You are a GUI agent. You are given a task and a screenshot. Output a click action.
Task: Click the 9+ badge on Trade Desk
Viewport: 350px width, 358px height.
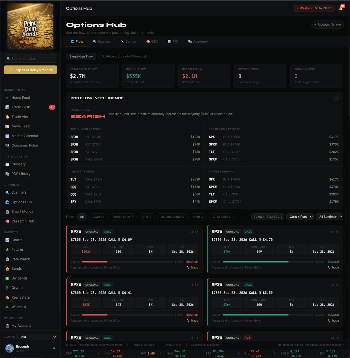(x=52, y=107)
